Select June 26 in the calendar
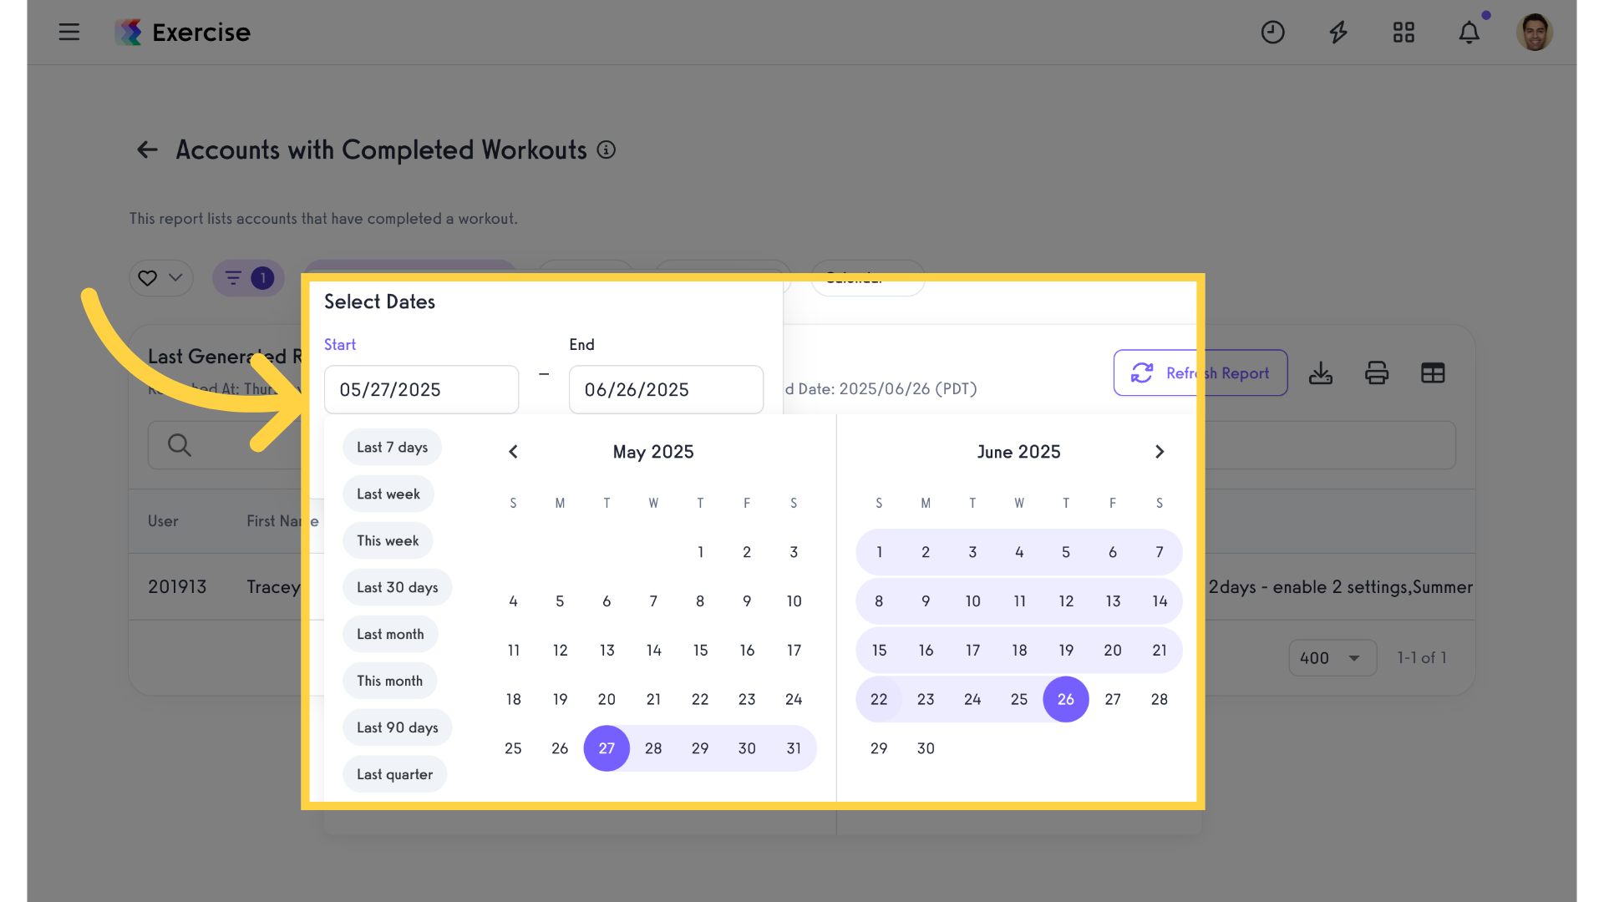This screenshot has width=1604, height=902. pos(1066,699)
